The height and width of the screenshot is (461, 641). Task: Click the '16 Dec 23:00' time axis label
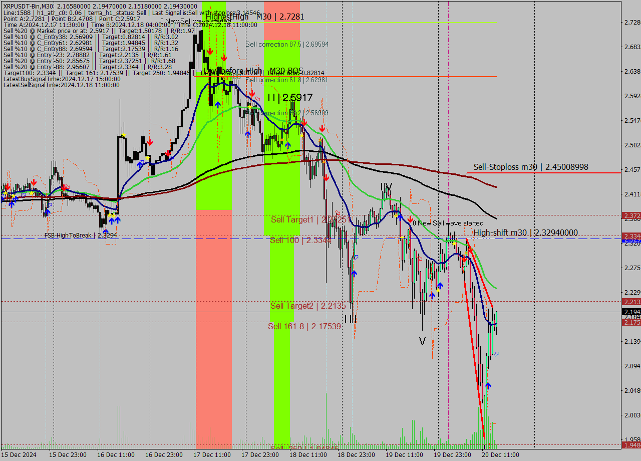(x=163, y=455)
